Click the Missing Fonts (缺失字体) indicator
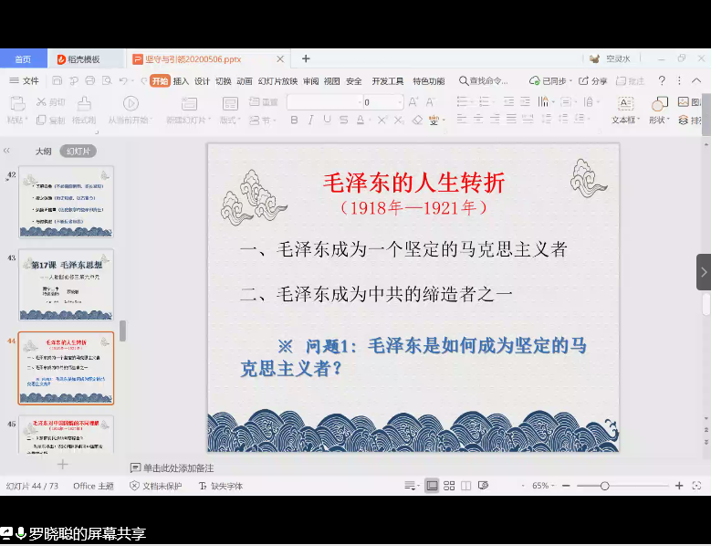The width and height of the screenshot is (711, 546). pyautogui.click(x=221, y=486)
